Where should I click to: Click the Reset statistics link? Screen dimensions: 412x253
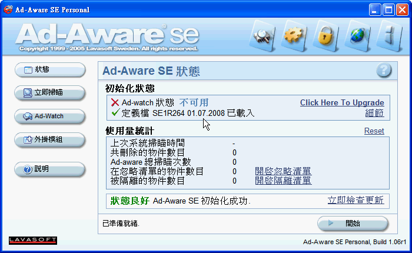click(x=374, y=131)
